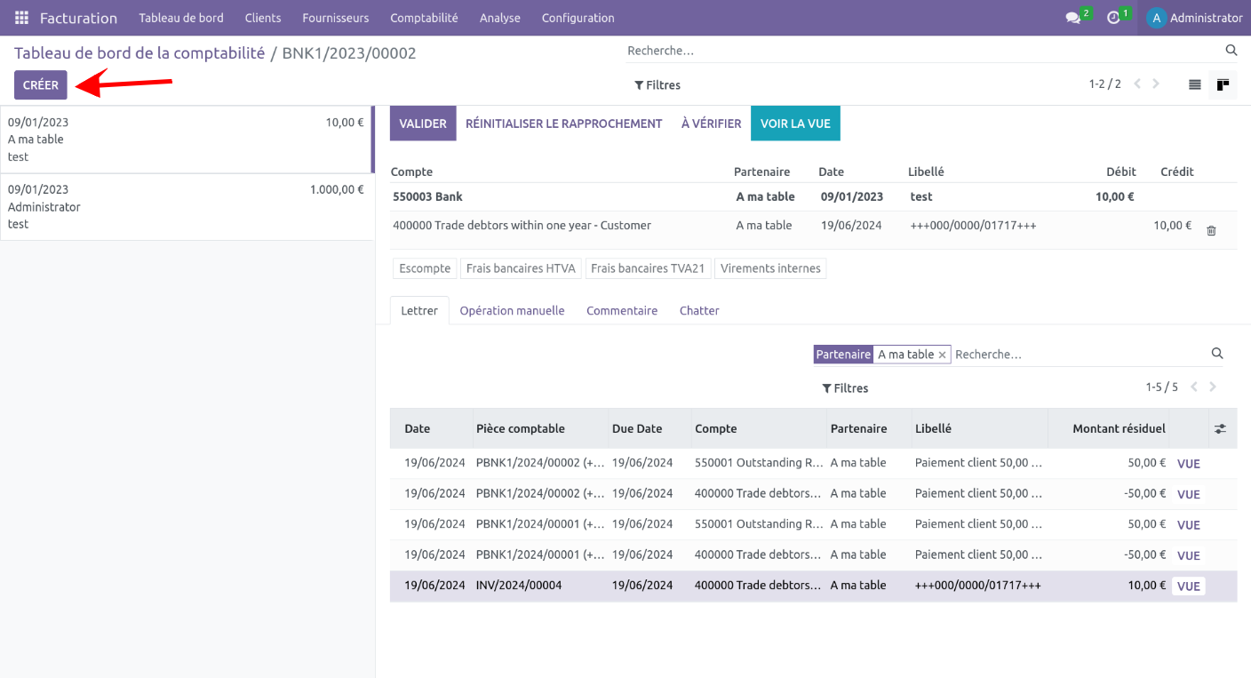
Task: Click RÉINITIALISER LE RAPPROCHEMENT button
Action: coord(564,124)
